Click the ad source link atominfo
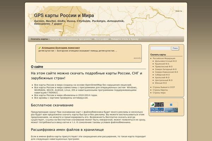This screenshot has height=141, width=212. [x=138, y=58]
